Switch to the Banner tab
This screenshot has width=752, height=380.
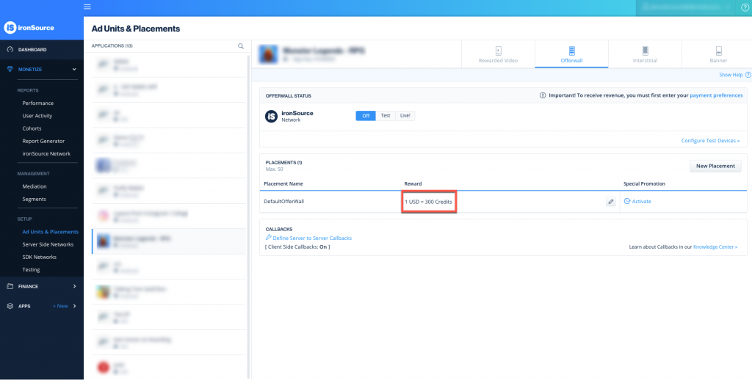[718, 54]
